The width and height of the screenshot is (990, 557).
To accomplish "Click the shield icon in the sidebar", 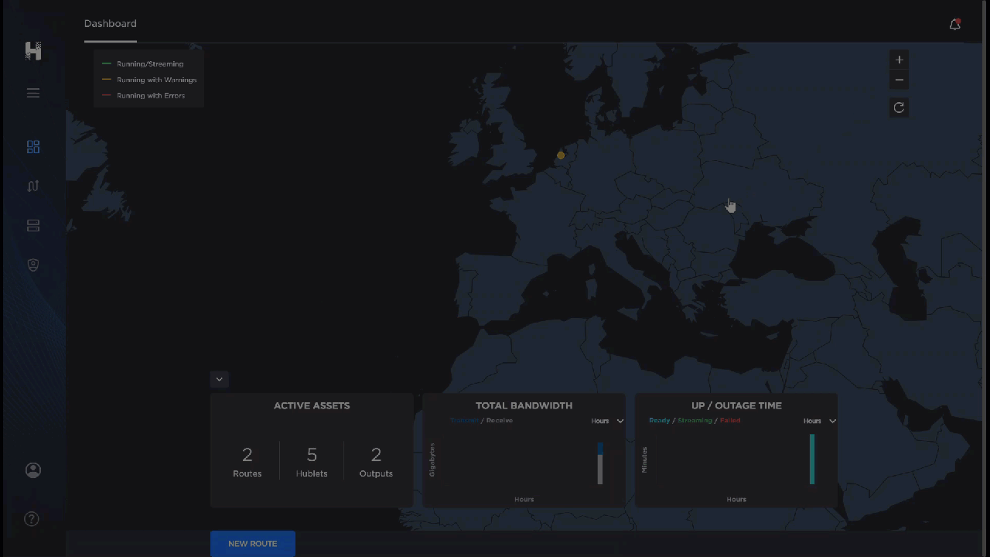I will (32, 265).
